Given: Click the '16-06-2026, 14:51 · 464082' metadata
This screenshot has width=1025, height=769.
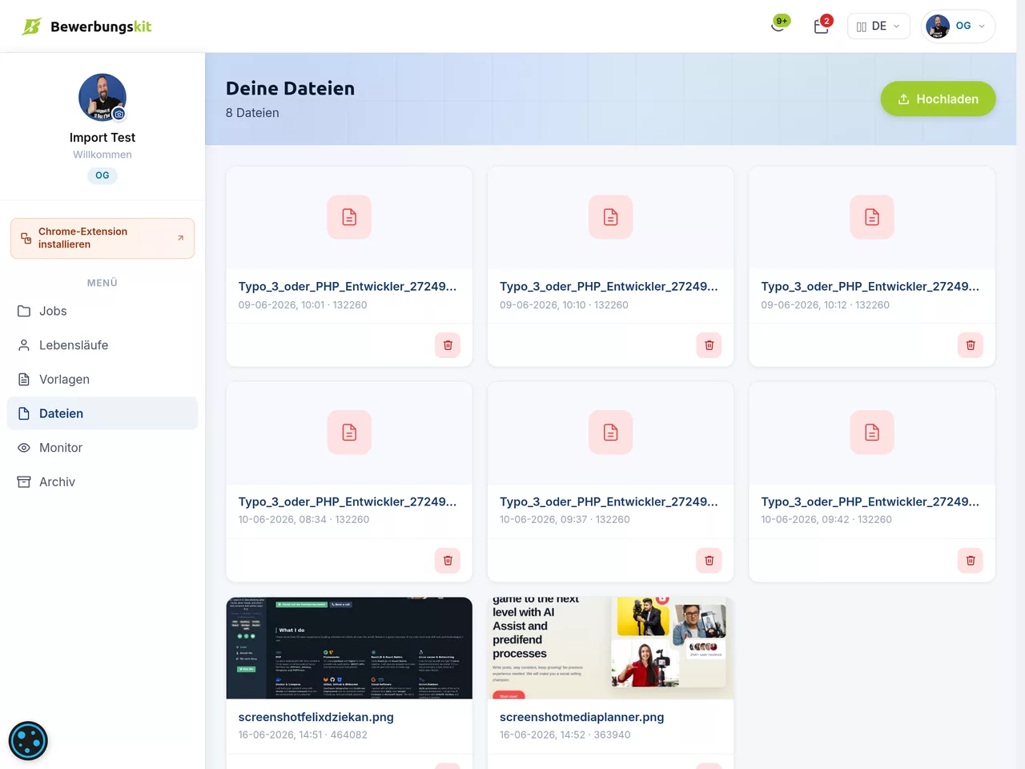Looking at the screenshot, I should (x=303, y=735).
